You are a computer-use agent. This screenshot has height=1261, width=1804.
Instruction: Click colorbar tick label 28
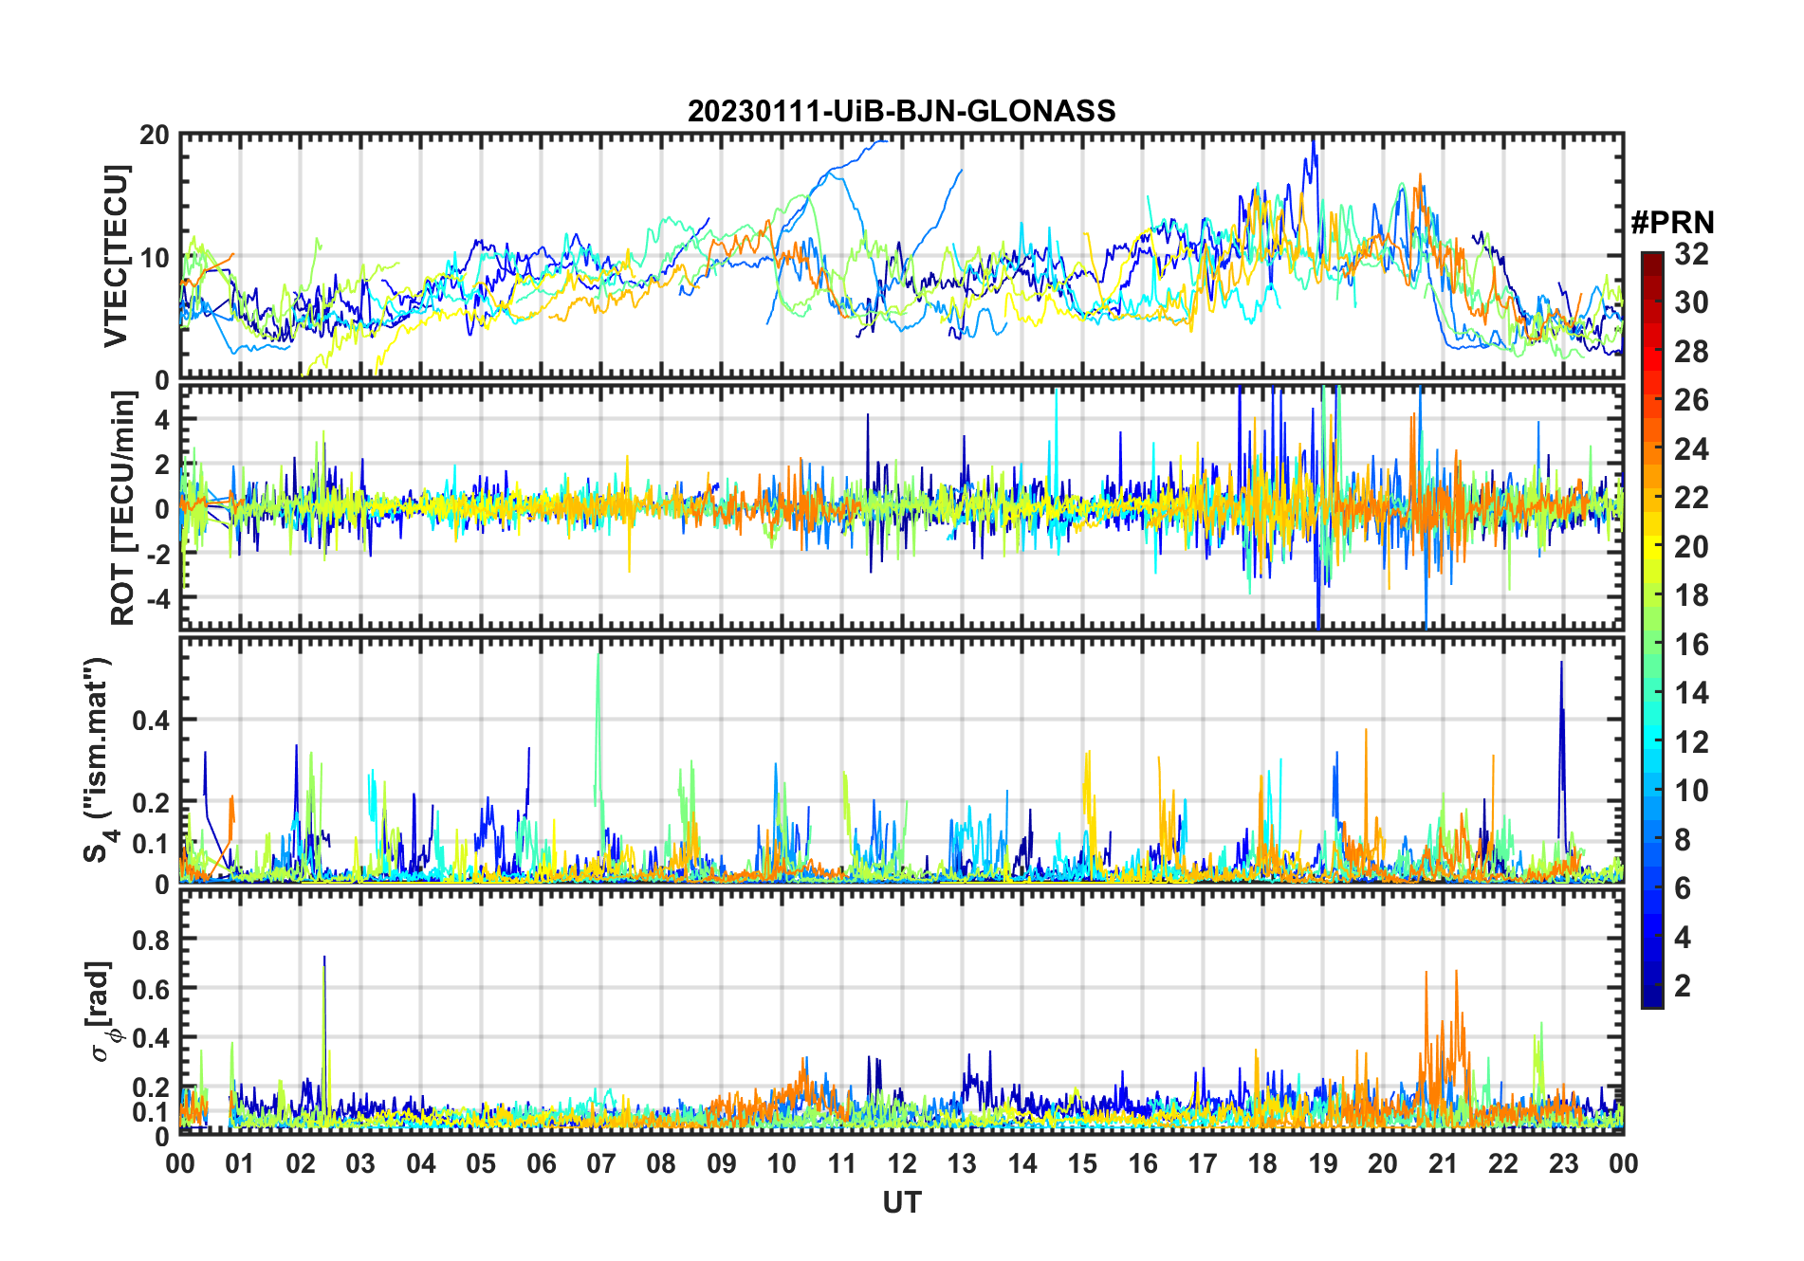pos(1691,352)
